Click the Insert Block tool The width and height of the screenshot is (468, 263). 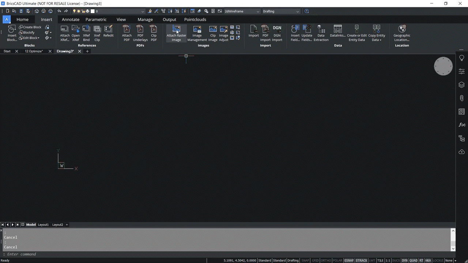tap(12, 33)
